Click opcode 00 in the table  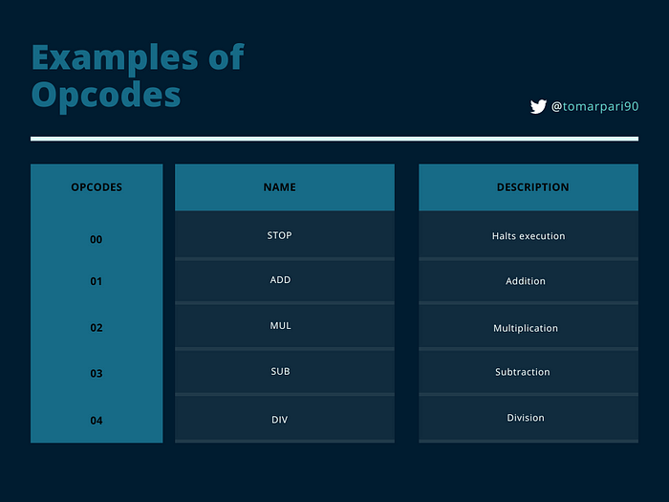coord(96,239)
